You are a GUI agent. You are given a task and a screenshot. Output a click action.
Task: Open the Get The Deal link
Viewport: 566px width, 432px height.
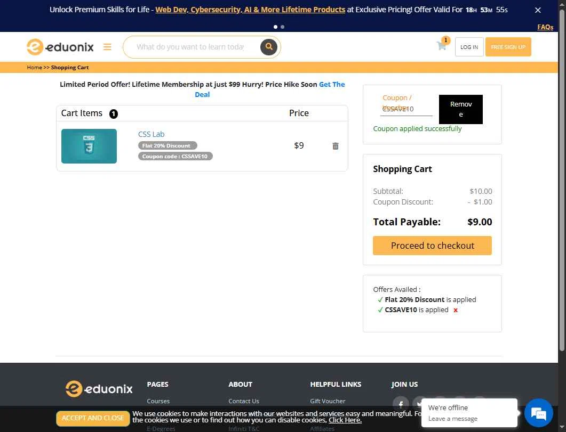[x=270, y=89]
